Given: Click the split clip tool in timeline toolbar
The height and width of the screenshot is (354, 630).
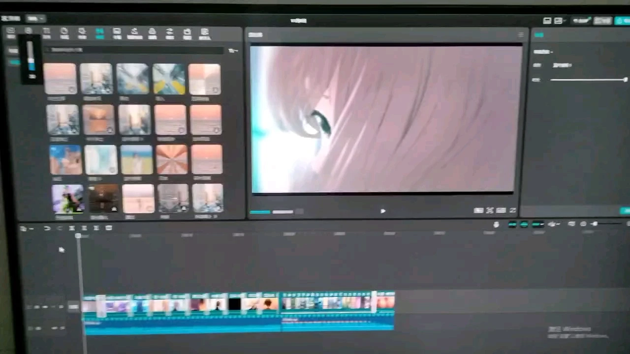Looking at the screenshot, I should [72, 228].
